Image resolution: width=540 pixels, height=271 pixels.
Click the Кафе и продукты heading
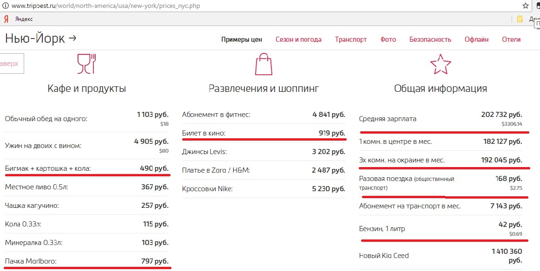point(87,88)
